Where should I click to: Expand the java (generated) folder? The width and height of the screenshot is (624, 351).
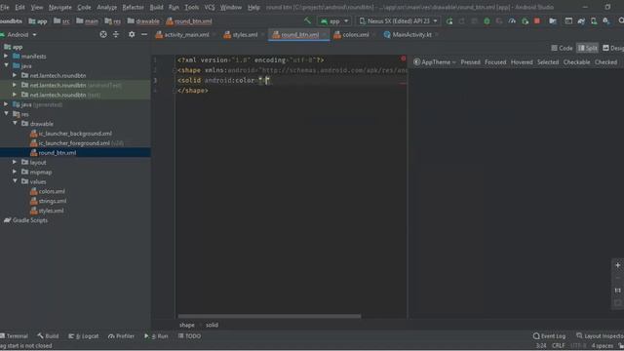pyautogui.click(x=6, y=104)
